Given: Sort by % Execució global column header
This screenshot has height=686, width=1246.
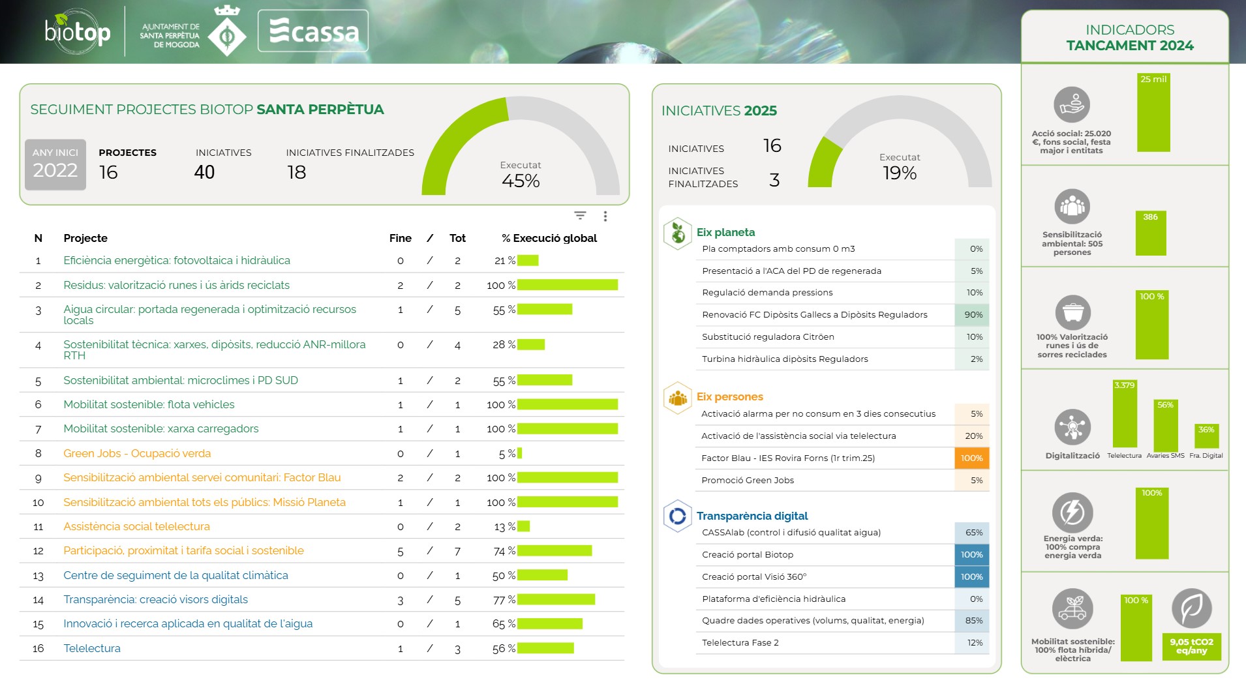Looking at the screenshot, I should click(x=549, y=238).
